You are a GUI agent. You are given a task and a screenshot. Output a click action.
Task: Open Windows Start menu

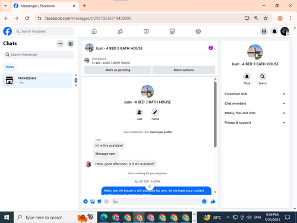[7, 218]
